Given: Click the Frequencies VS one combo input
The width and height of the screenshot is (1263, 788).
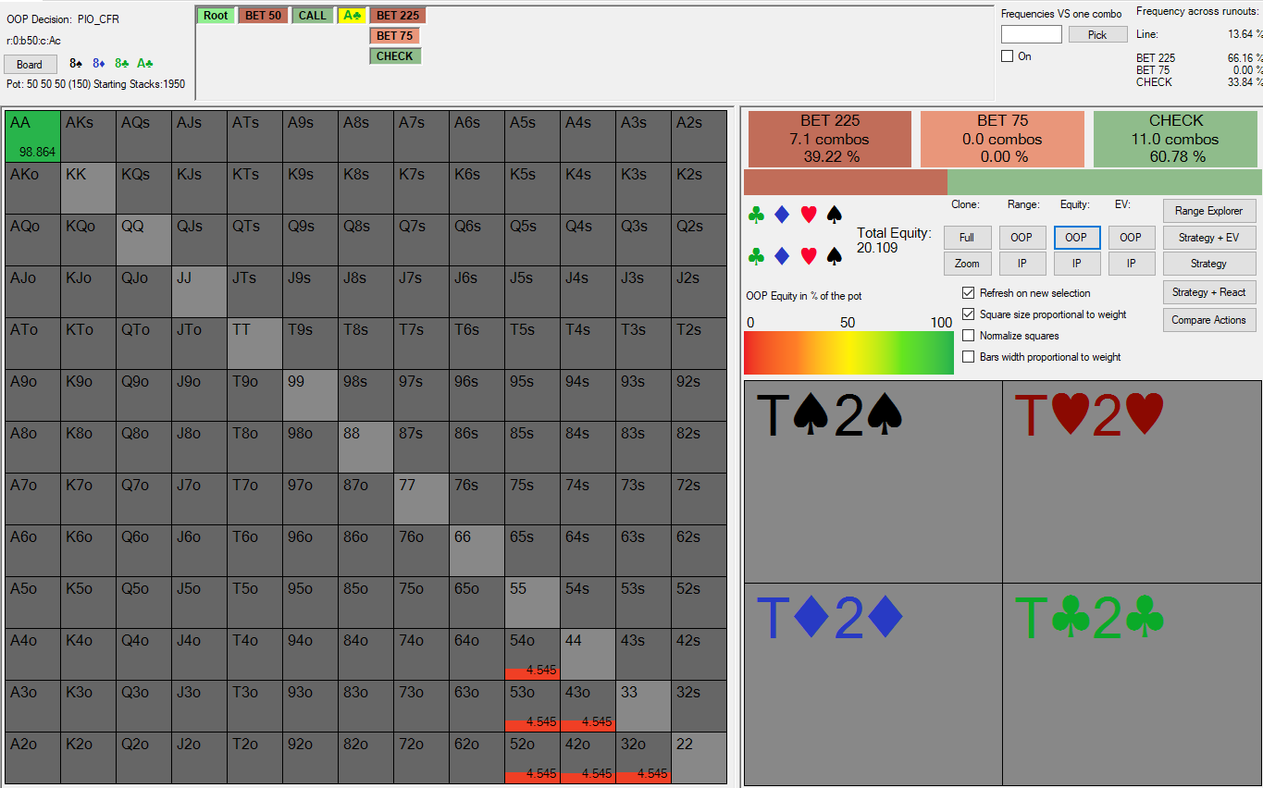Looking at the screenshot, I should pyautogui.click(x=1032, y=34).
